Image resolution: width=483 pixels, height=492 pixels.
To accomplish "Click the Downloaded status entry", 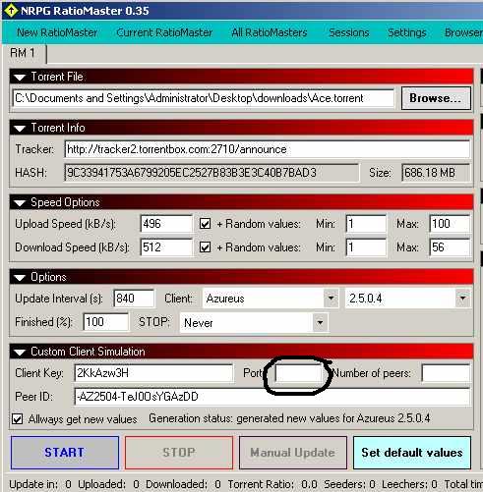I will pos(183,484).
